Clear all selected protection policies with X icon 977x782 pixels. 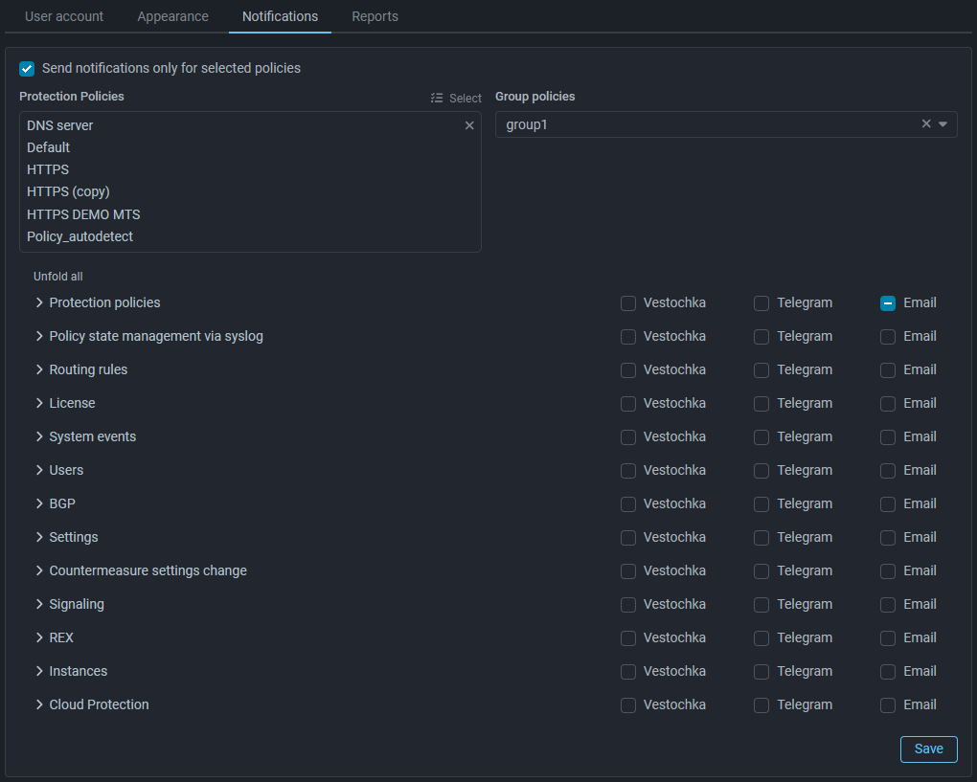click(x=469, y=125)
